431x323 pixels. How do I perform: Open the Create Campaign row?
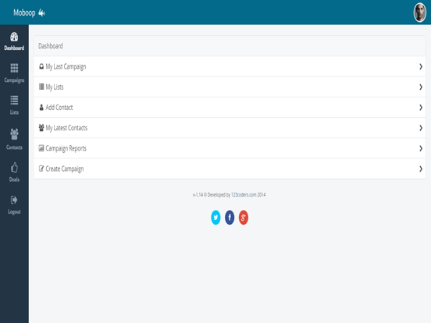(x=230, y=169)
